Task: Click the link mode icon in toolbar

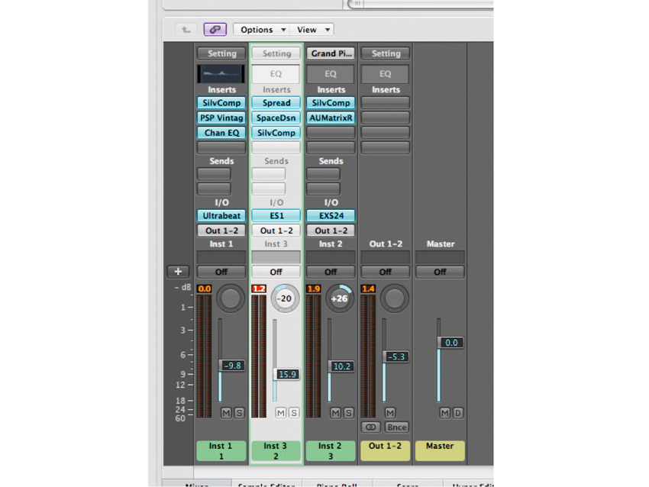Action: click(x=215, y=29)
